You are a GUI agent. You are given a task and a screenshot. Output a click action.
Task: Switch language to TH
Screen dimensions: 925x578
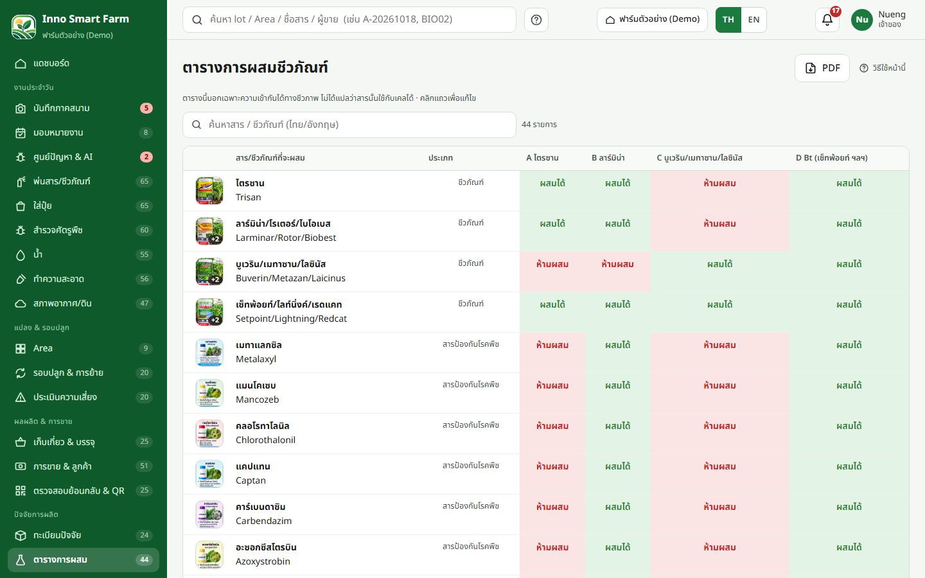(x=728, y=20)
